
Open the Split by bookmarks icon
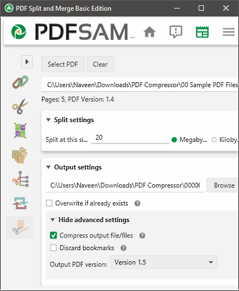point(20,179)
